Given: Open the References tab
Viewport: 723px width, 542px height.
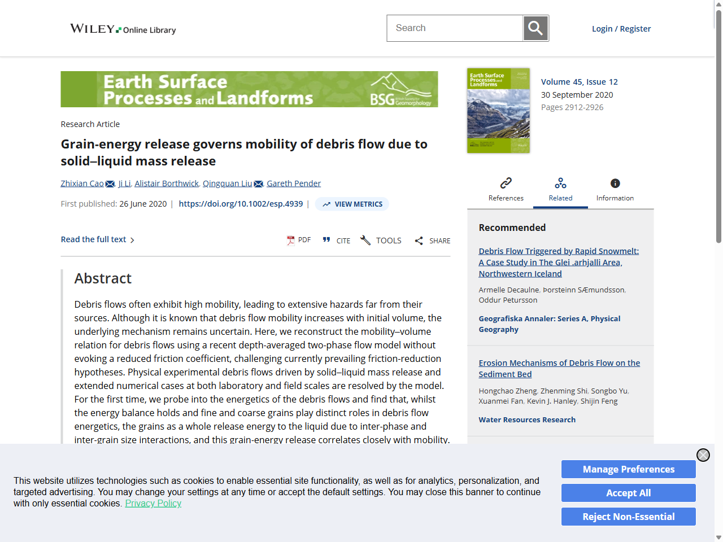Looking at the screenshot, I should click(x=506, y=189).
